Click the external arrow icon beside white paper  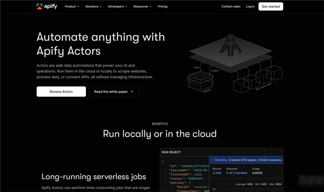(x=132, y=91)
